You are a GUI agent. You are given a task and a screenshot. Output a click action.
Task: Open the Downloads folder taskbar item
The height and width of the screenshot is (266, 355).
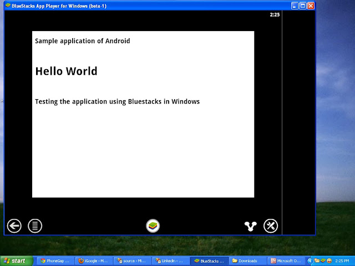[248, 261]
